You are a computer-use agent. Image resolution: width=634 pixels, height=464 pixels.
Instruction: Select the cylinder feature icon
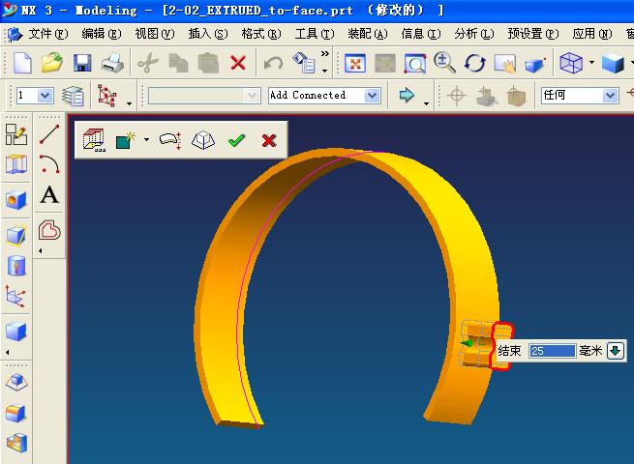pyautogui.click(x=16, y=266)
